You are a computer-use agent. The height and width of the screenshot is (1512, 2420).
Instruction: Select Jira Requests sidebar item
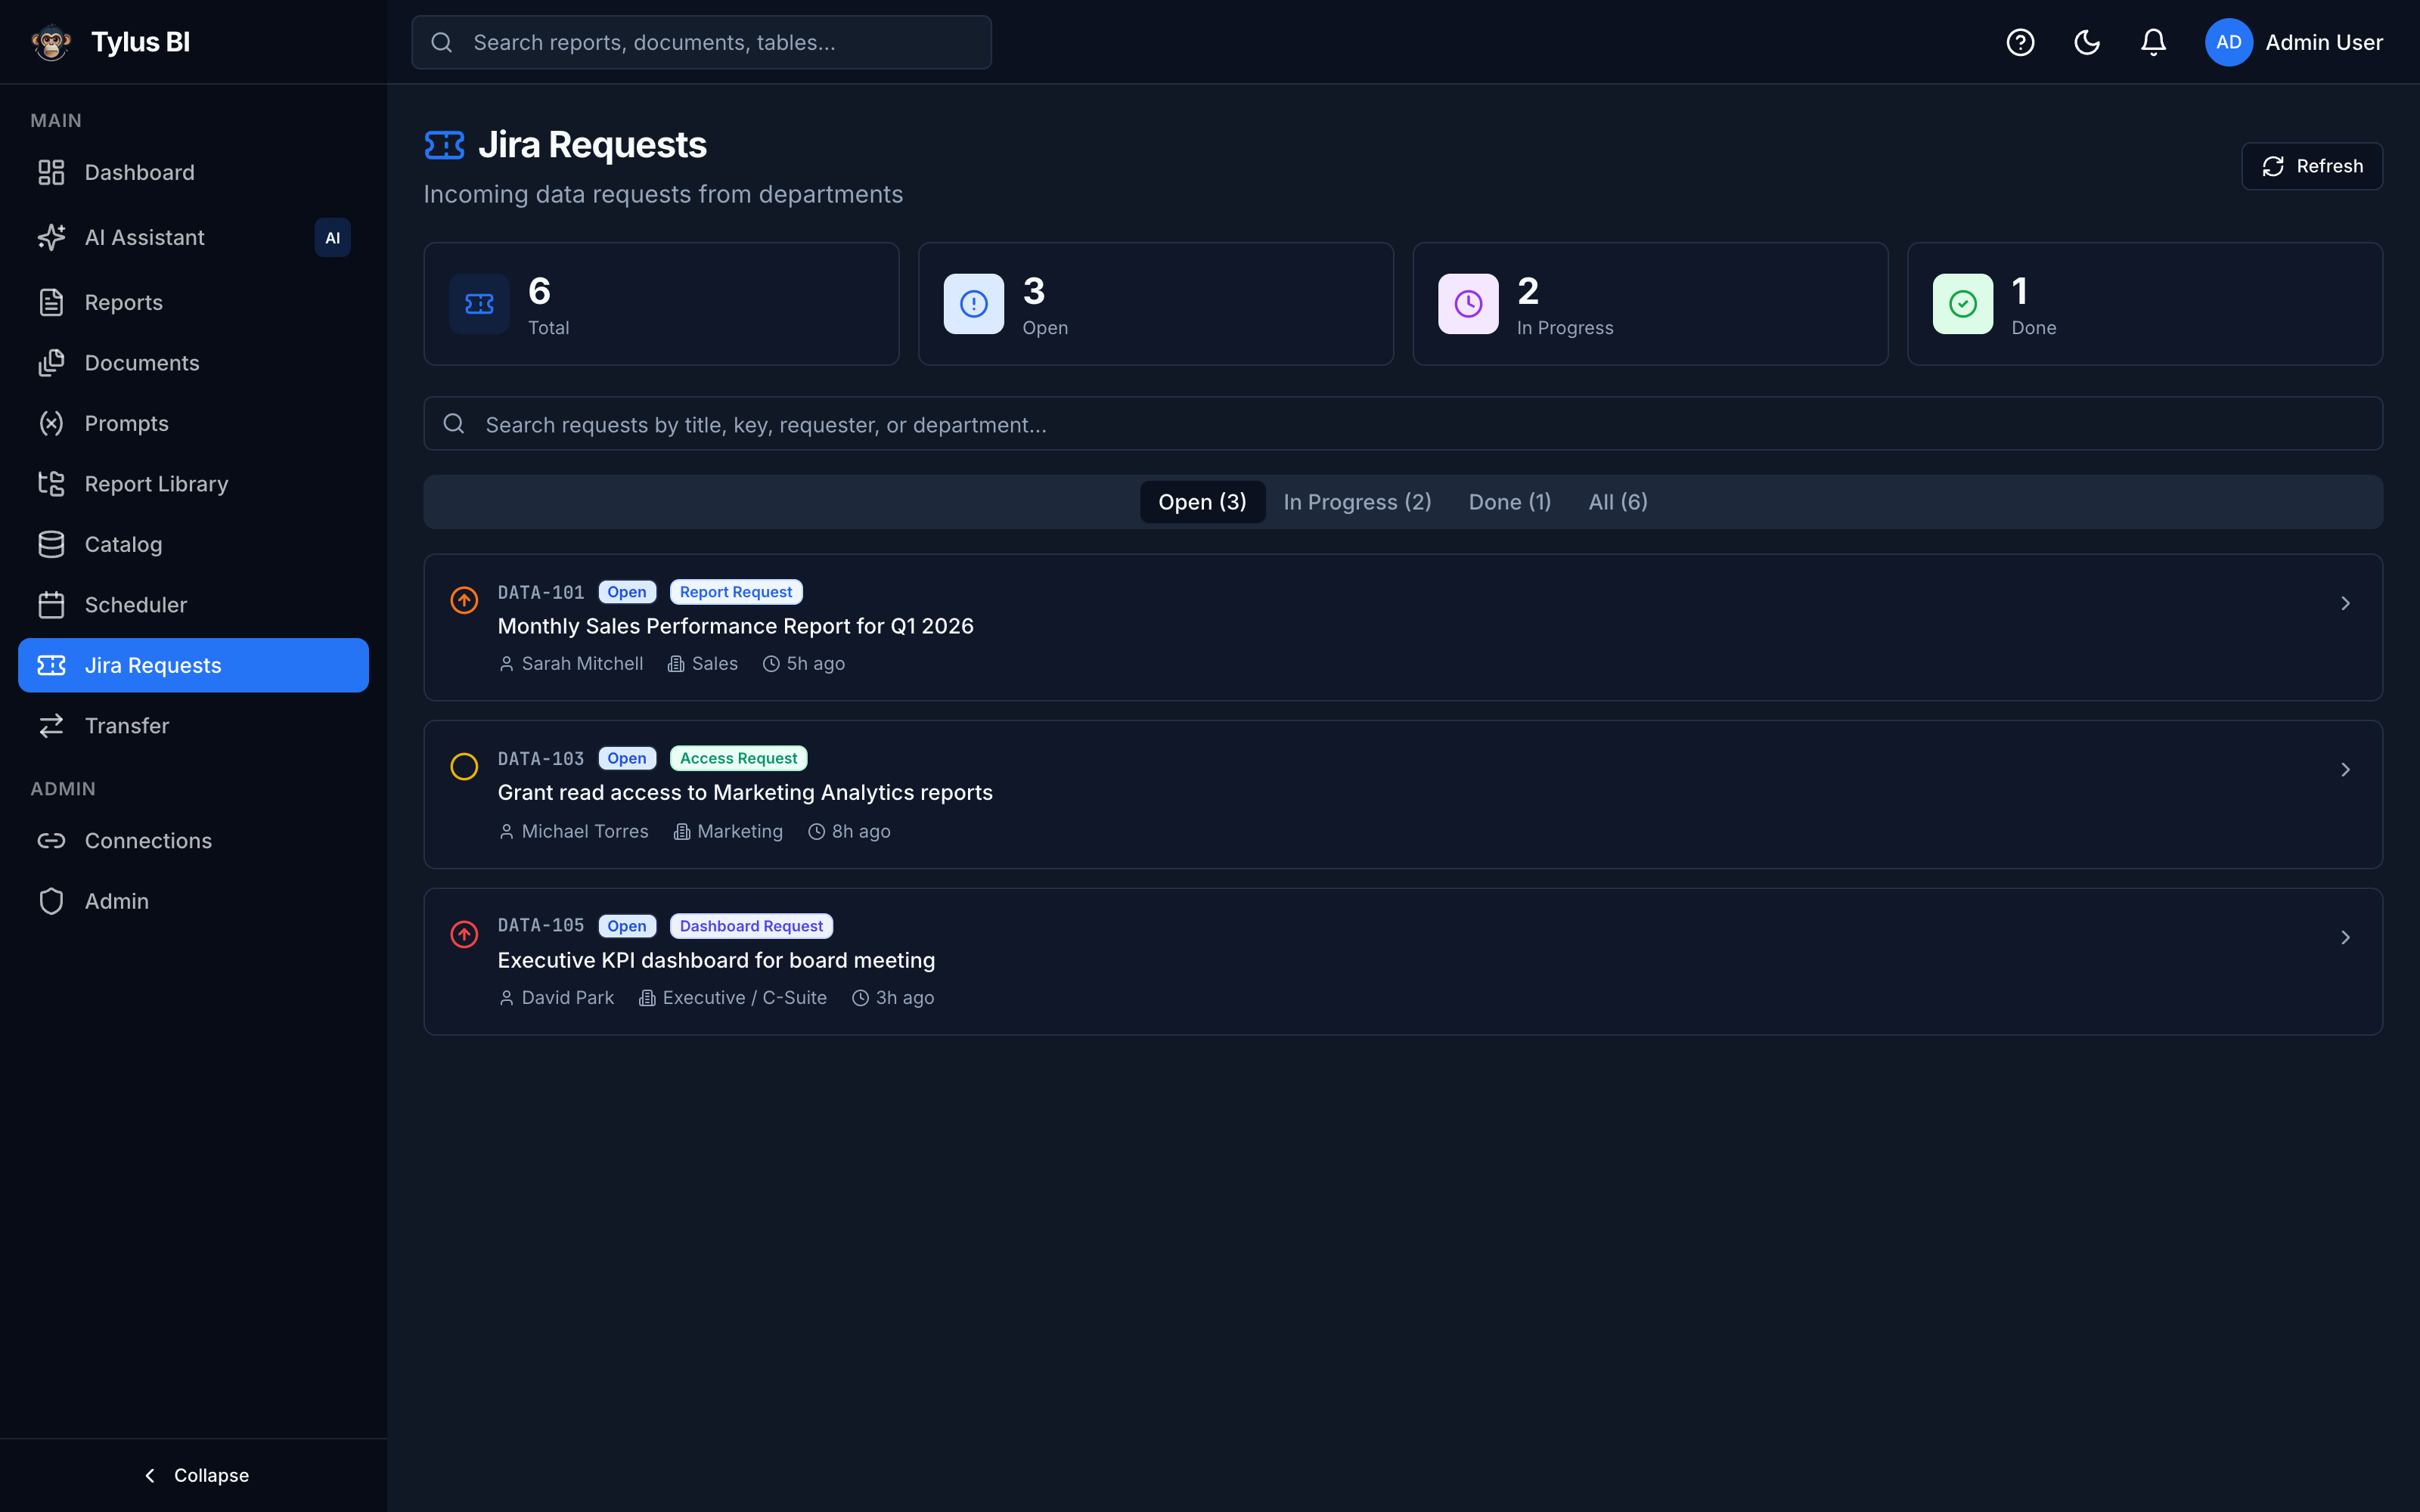(193, 665)
